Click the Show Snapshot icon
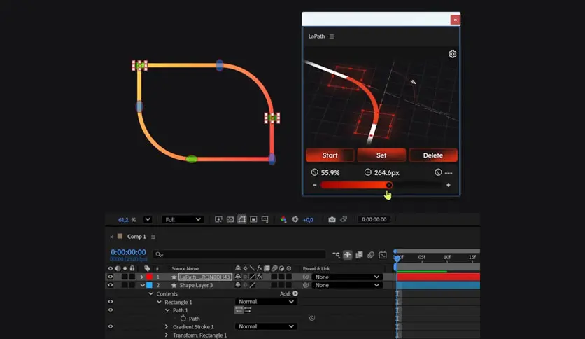Viewport: 585px width, 339px height. tap(344, 219)
